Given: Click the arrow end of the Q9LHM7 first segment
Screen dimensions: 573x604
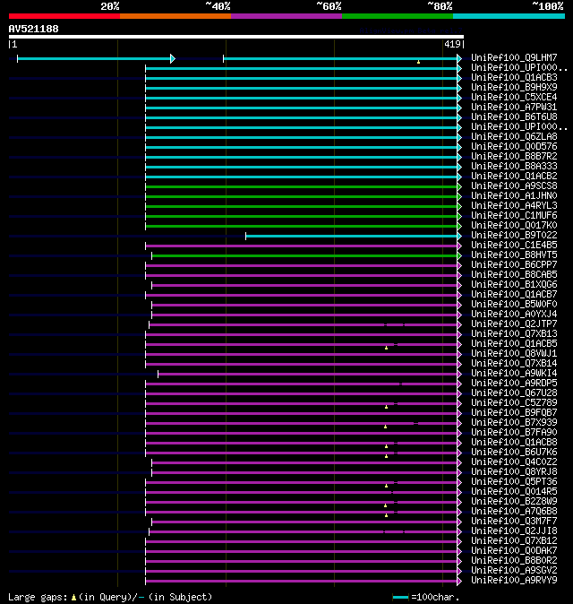Looking at the screenshot, I should pyautogui.click(x=173, y=58).
